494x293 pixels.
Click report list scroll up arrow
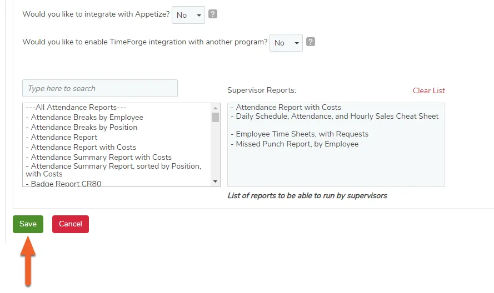216,108
